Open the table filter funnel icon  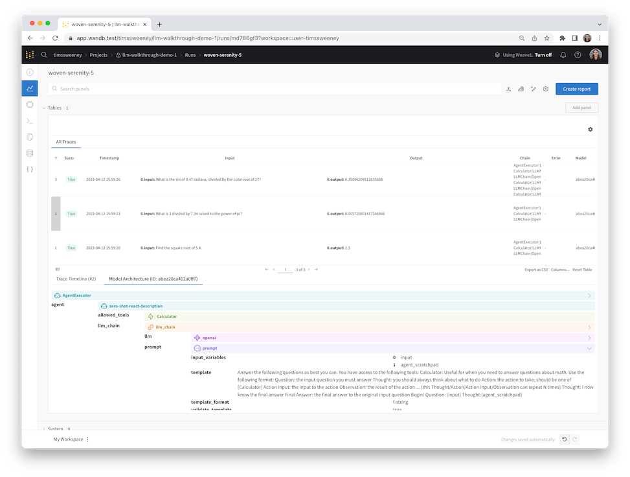click(56, 158)
